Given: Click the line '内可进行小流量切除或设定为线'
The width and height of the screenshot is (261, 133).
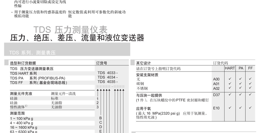Looking at the screenshot, I should click(x=40, y=2).
